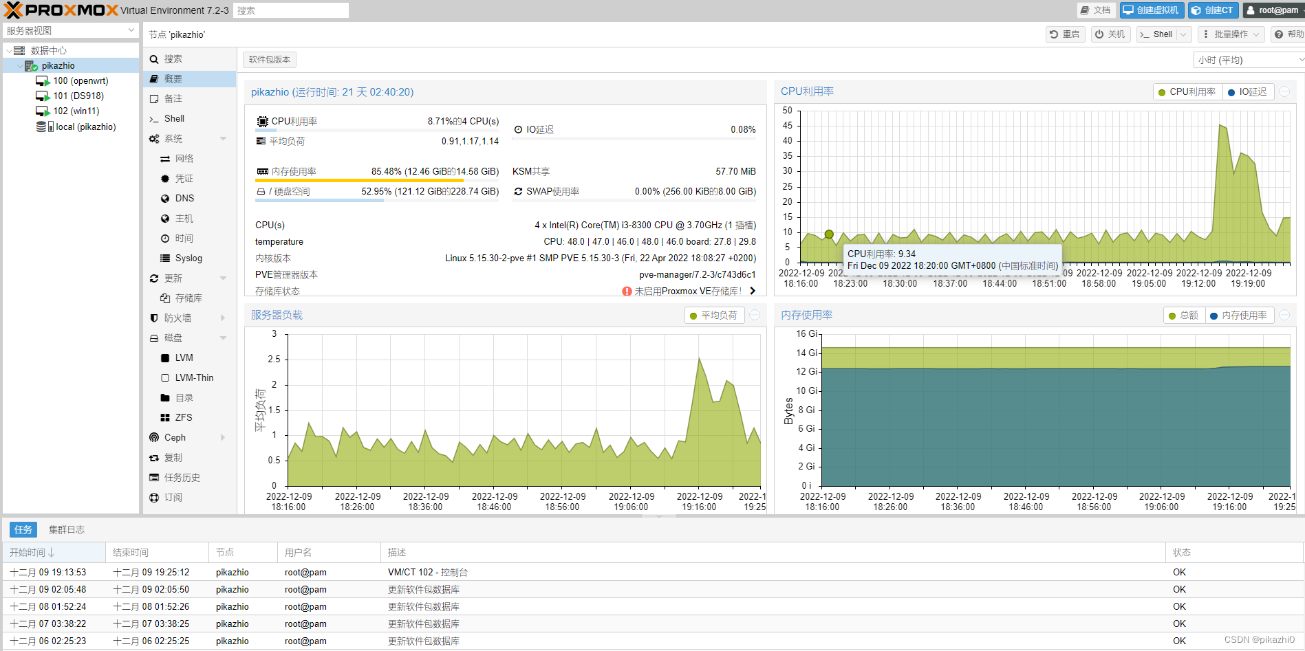1305x651 pixels.
Task: Collapse the 系统 section arrow
Action: click(x=223, y=139)
